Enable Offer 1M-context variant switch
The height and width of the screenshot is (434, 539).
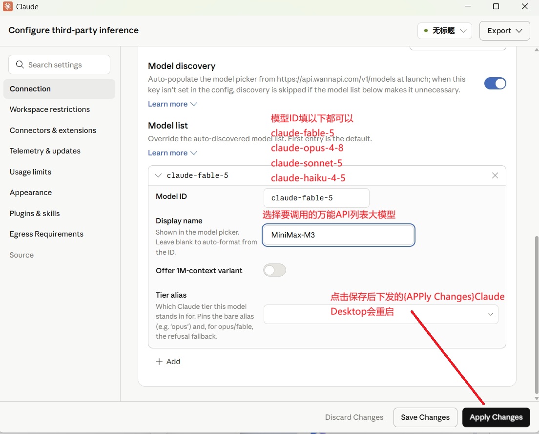(274, 270)
